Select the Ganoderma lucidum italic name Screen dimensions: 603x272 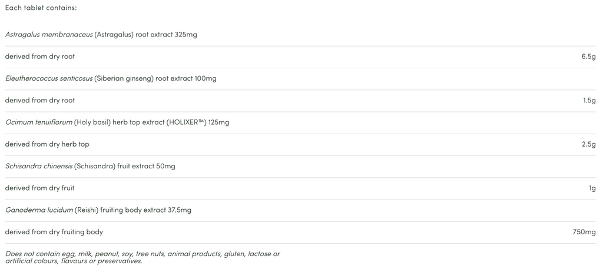(39, 210)
